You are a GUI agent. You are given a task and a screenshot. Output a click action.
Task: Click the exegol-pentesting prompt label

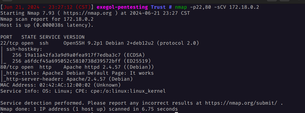point(122,7)
